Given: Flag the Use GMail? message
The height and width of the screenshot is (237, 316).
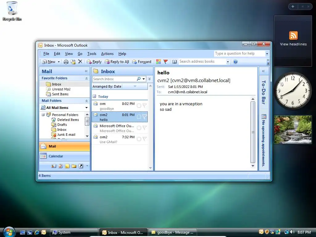Looking at the screenshot, I should click(144, 139).
